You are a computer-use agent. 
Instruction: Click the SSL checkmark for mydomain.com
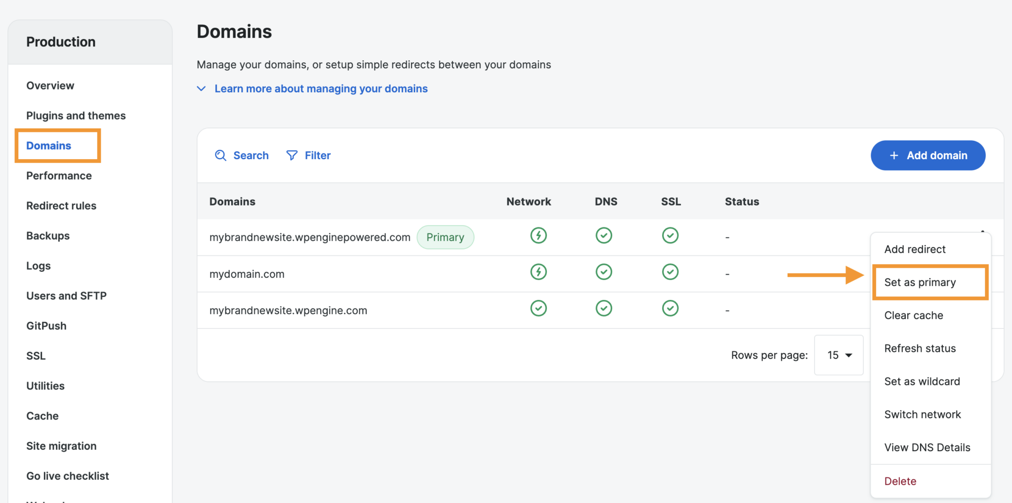670,271
